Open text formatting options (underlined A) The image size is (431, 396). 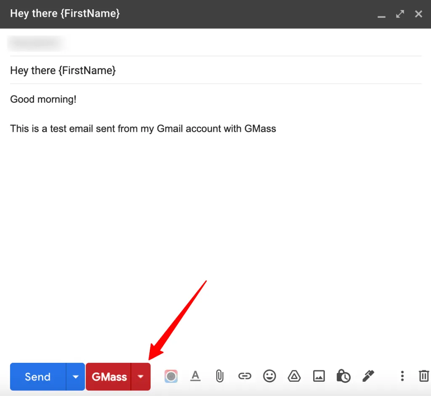coord(195,376)
